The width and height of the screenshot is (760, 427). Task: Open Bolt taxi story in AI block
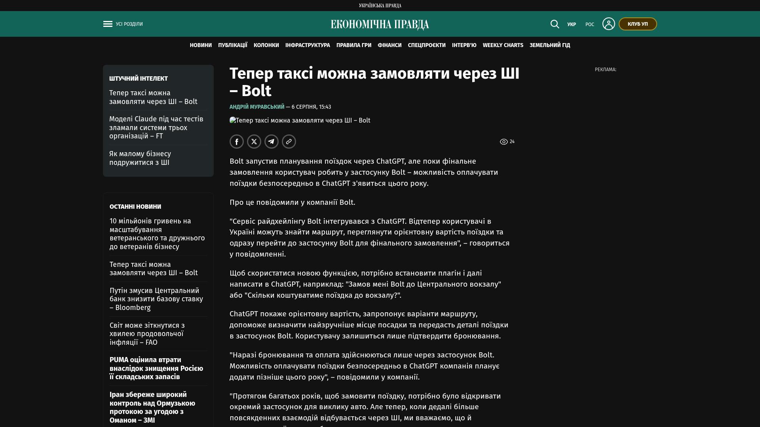pyautogui.click(x=153, y=97)
